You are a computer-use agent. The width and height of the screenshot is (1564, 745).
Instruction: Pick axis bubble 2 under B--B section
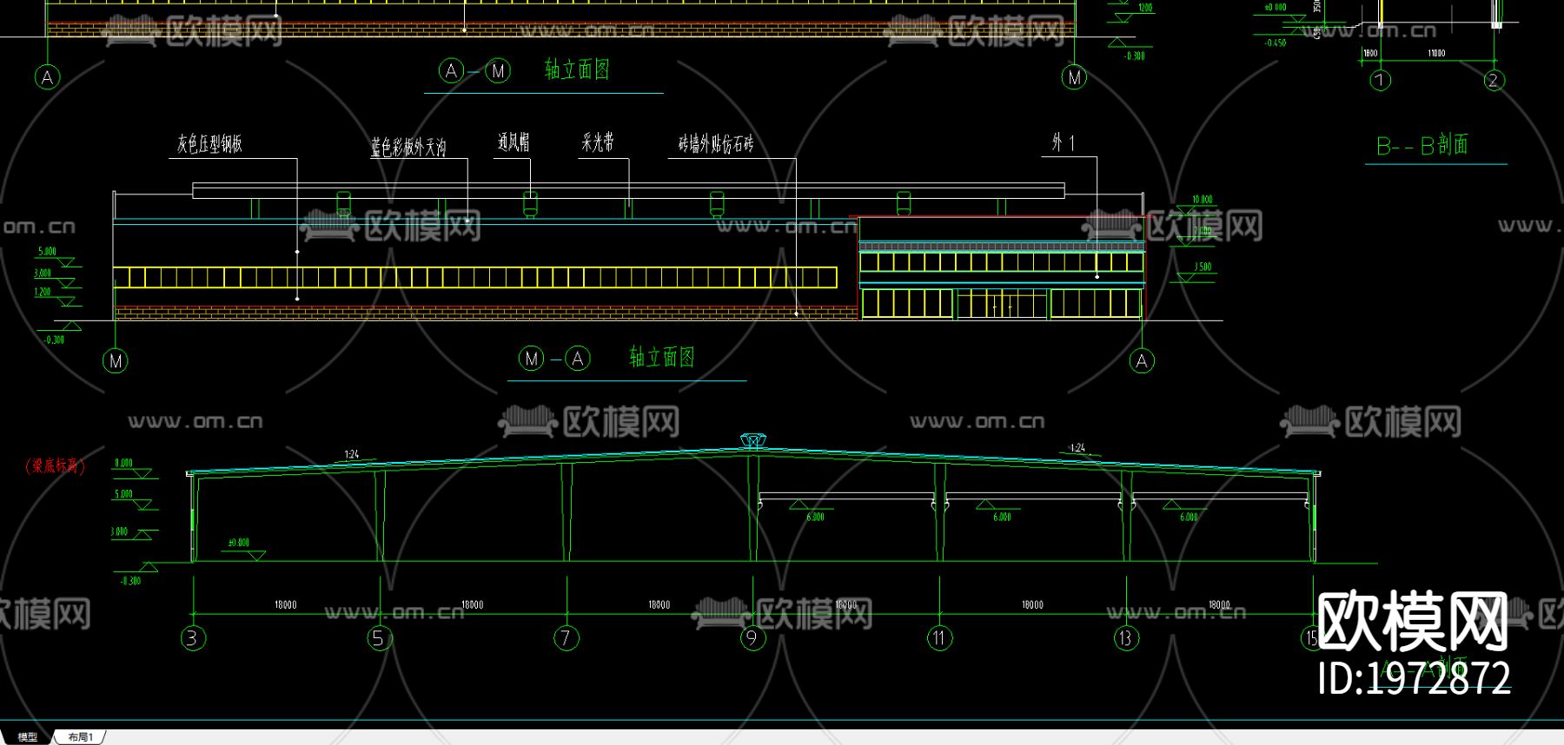click(x=1493, y=81)
